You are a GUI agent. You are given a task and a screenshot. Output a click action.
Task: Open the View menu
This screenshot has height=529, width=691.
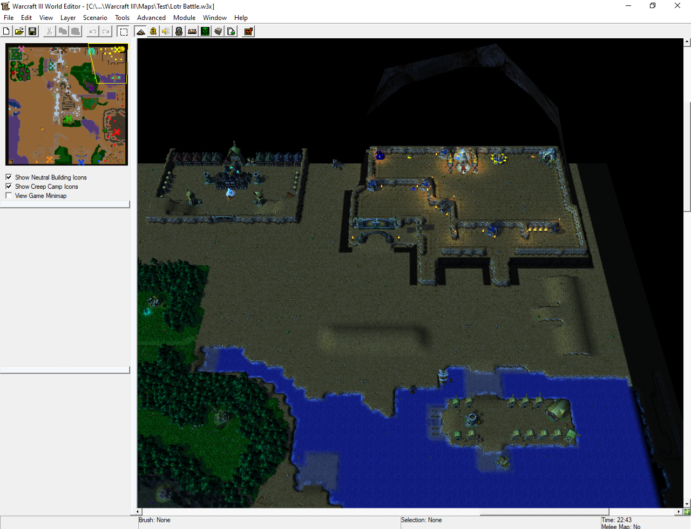tap(46, 18)
